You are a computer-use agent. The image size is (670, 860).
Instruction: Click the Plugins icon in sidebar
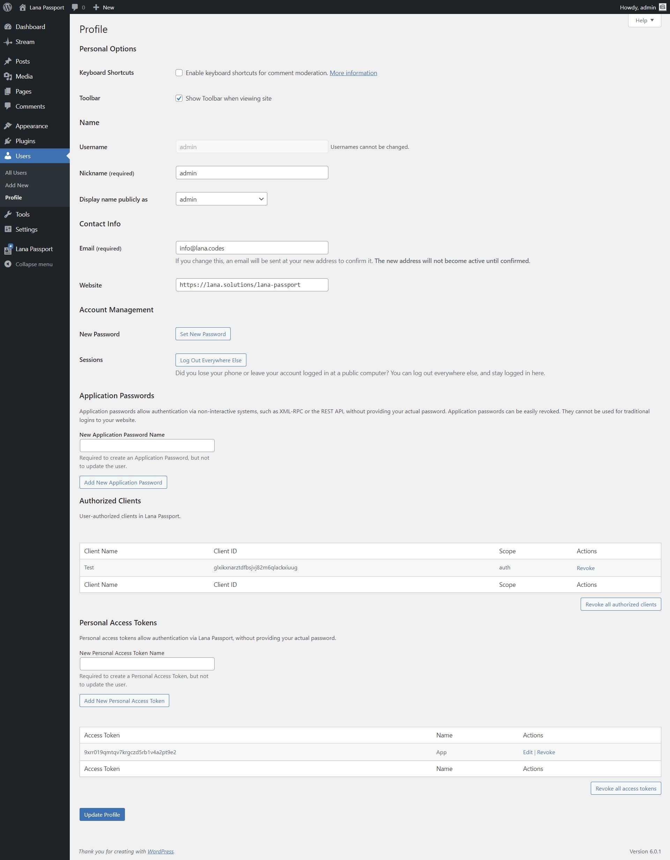(x=8, y=141)
